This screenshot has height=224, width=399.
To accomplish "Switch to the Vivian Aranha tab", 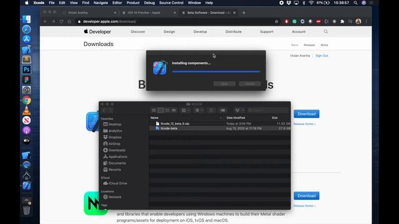I will pyautogui.click(x=89, y=12).
